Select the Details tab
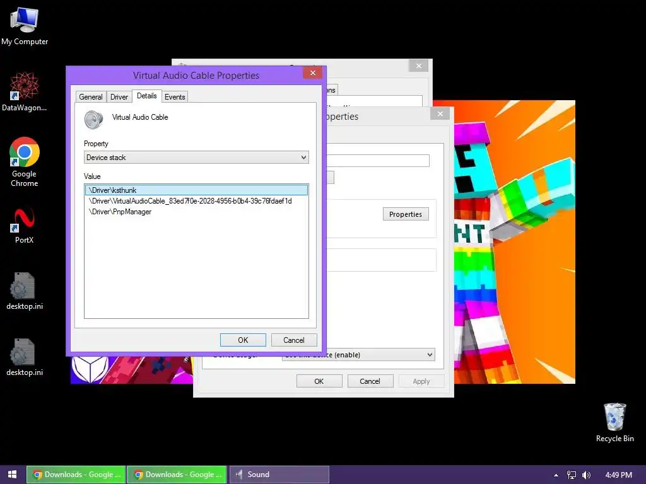 point(146,96)
